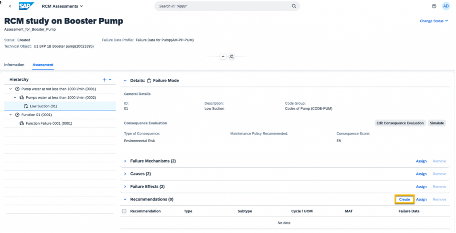Assign a failure mechanism
The height and width of the screenshot is (233, 456).
[421, 161]
